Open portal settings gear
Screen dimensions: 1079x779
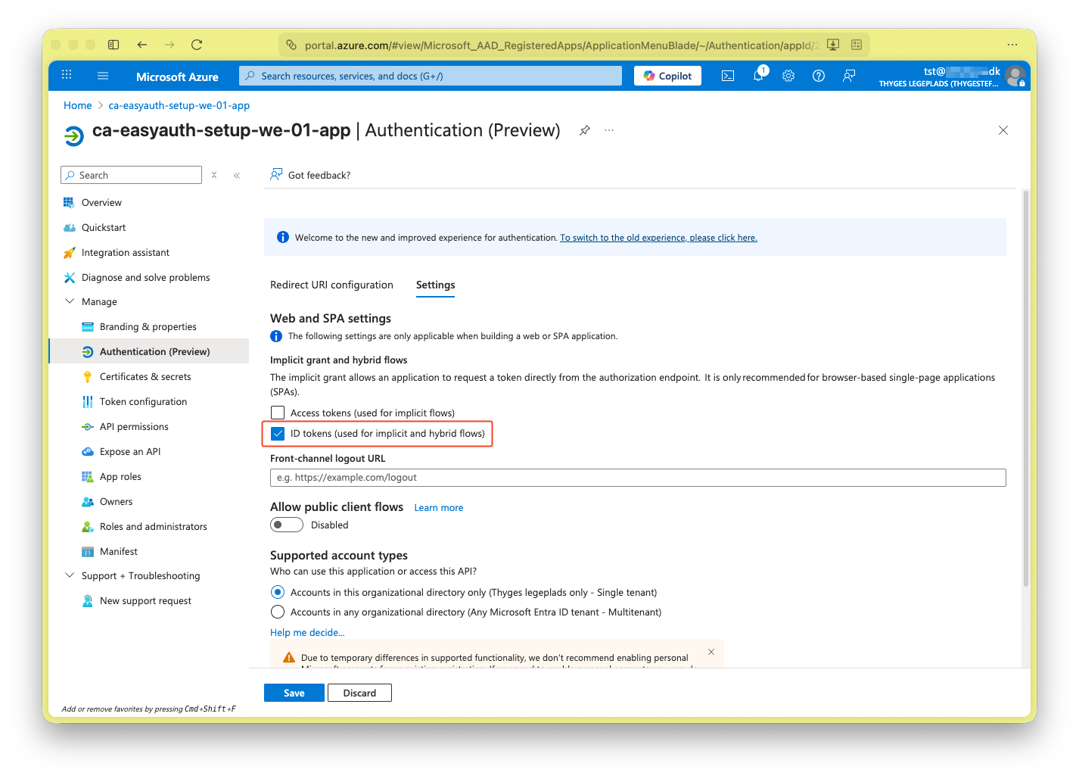[788, 76]
